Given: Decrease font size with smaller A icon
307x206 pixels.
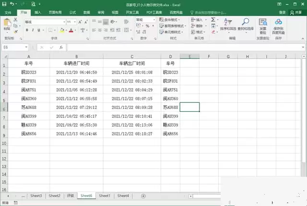Looking at the screenshot, I should (86, 22).
